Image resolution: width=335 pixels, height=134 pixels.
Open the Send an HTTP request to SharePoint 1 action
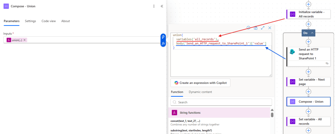coord(308,57)
